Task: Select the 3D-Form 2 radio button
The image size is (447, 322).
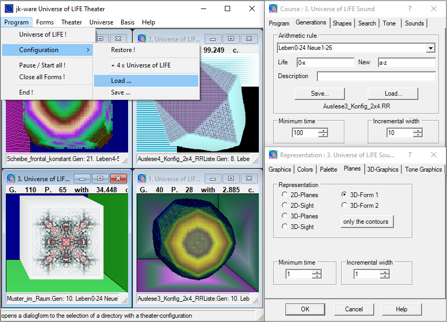Action: tap(344, 205)
